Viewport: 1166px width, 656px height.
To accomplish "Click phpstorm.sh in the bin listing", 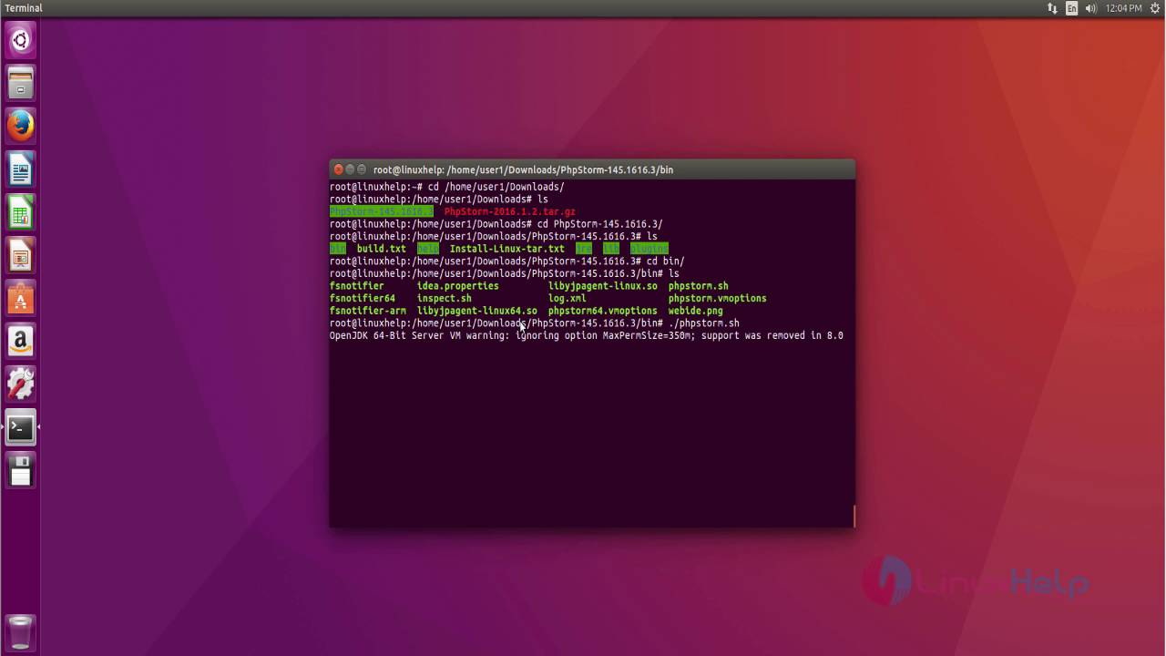I will point(699,286).
